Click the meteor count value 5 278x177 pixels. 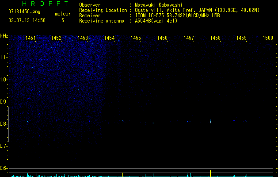(63, 20)
